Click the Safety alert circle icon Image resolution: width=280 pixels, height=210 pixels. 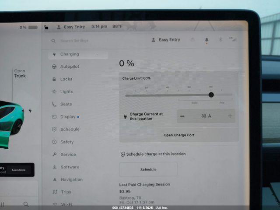54,142
